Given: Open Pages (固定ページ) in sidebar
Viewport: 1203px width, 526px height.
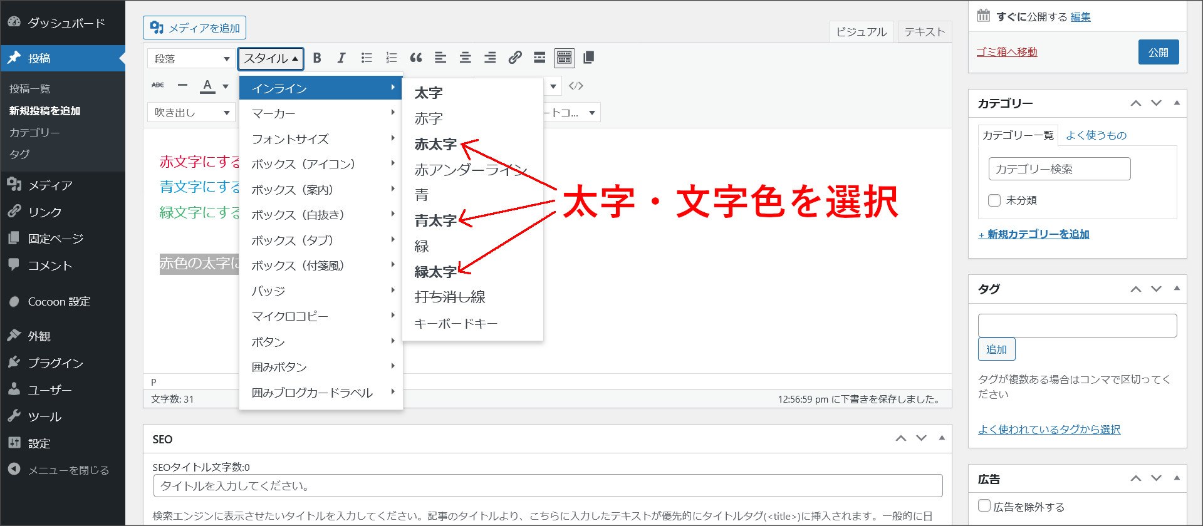Looking at the screenshot, I should [63, 239].
